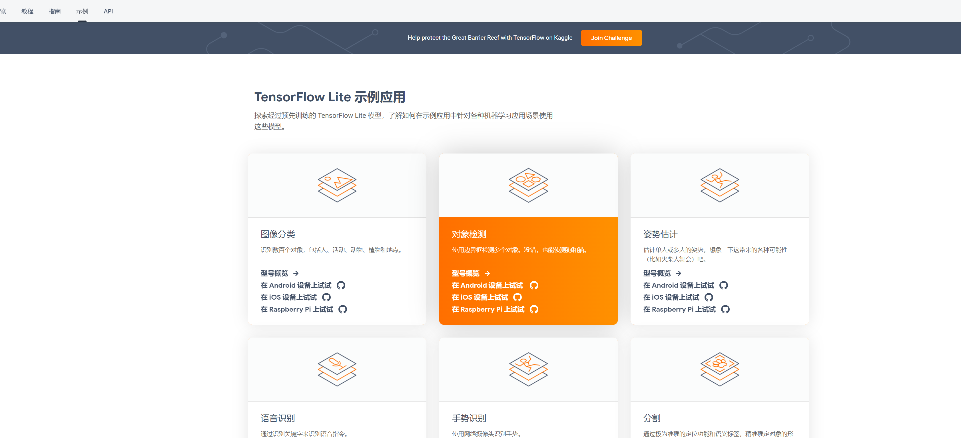Click the pose estimation layers icon
Screen dimensions: 961x438
click(x=720, y=185)
